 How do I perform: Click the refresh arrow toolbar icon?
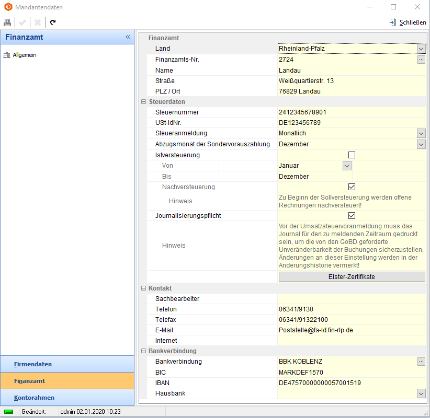53,22
